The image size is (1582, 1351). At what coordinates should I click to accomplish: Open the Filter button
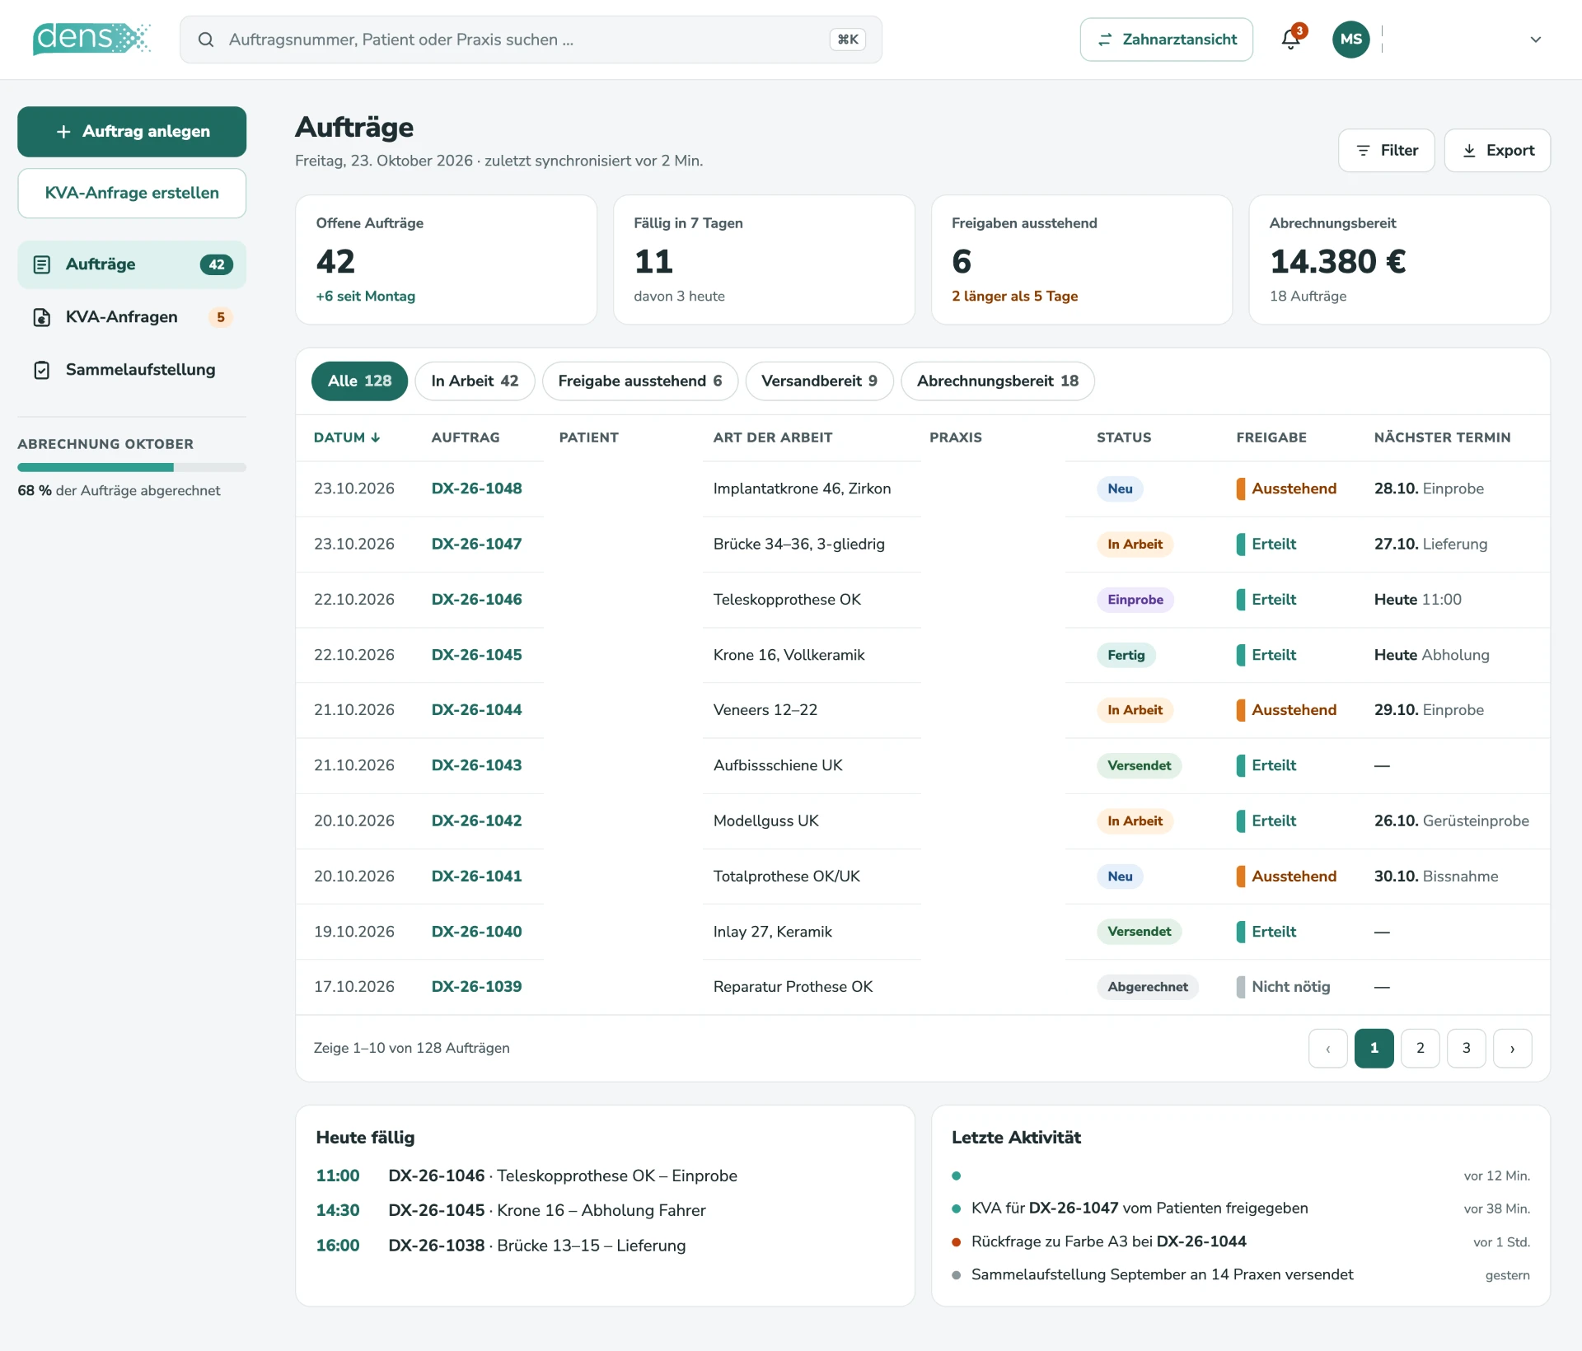pos(1387,151)
